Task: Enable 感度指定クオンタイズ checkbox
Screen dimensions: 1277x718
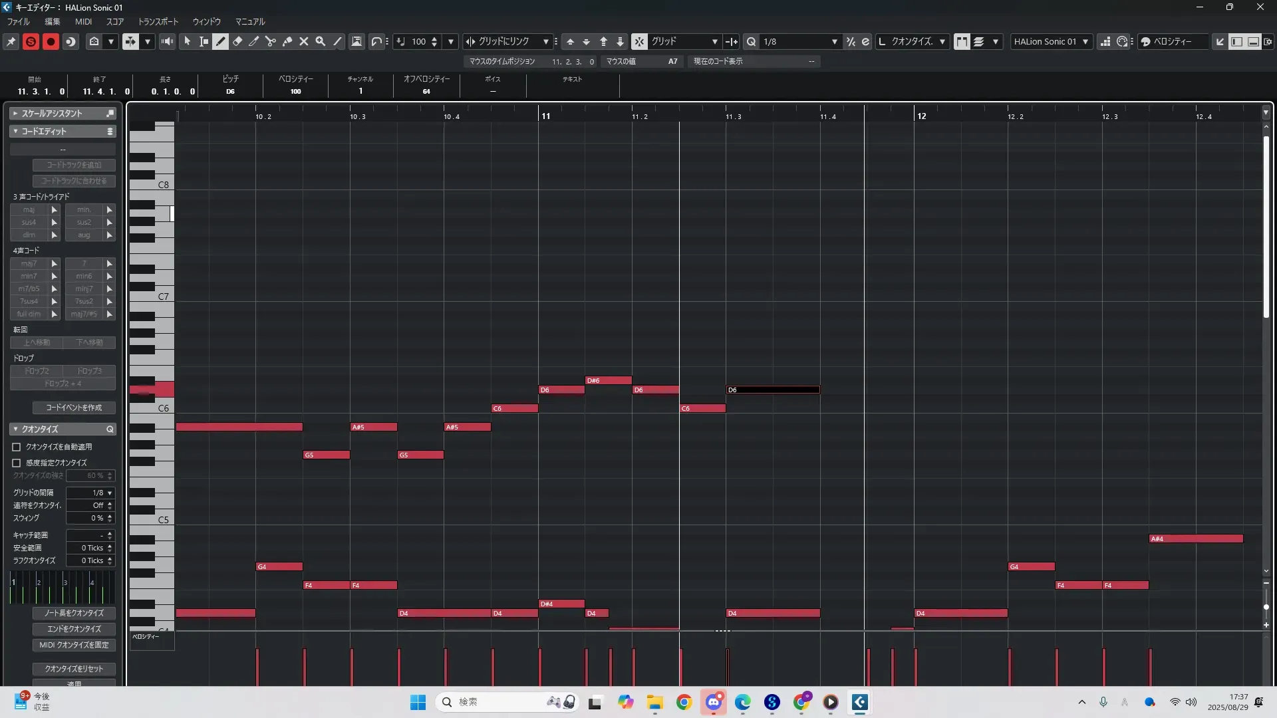Action: coord(17,463)
